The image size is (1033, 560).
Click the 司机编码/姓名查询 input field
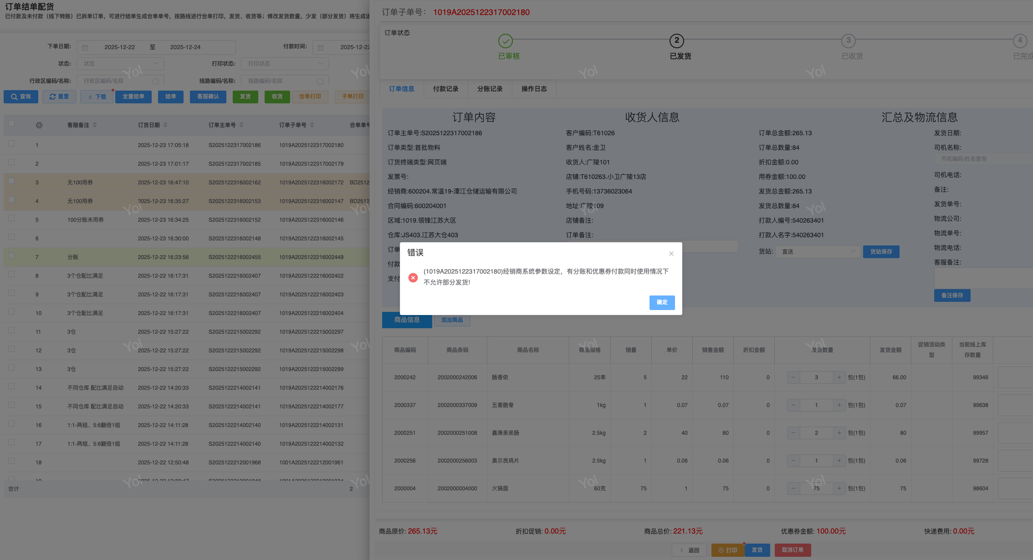coord(979,159)
